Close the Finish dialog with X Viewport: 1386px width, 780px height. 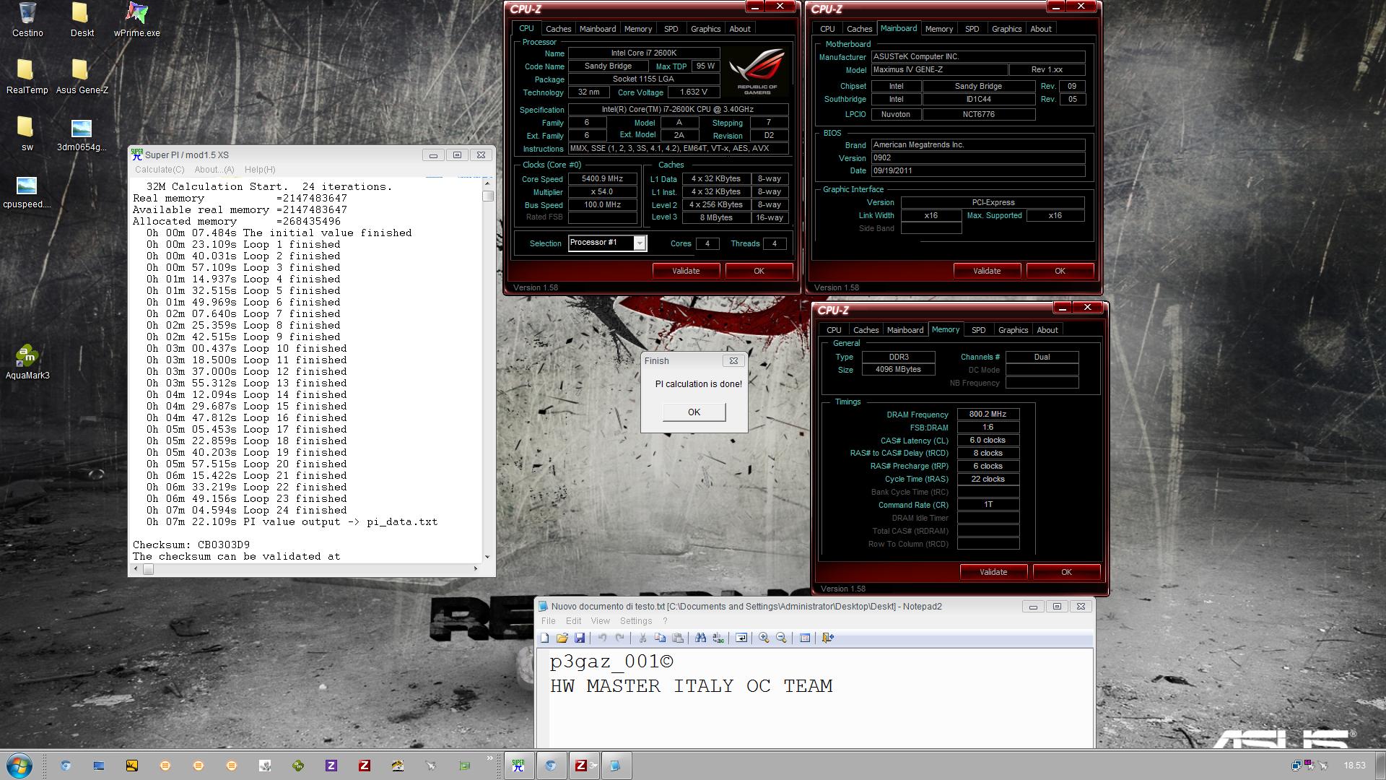click(733, 360)
